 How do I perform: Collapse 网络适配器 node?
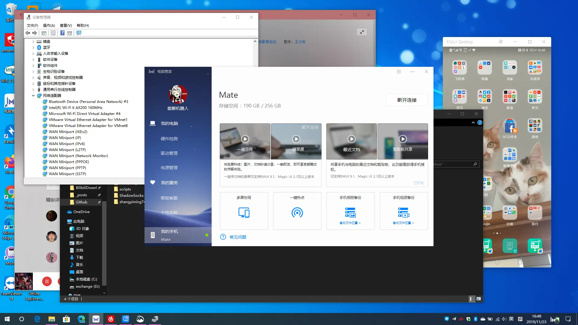[x=33, y=96]
